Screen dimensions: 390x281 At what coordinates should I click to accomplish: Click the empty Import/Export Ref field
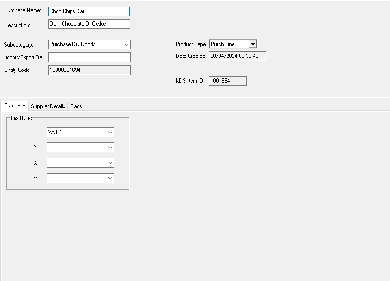[89, 57]
